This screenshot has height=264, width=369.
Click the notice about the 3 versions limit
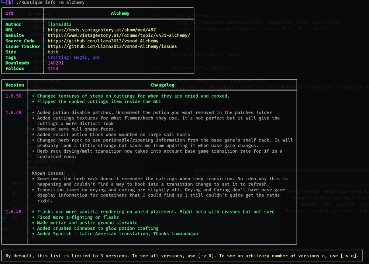(182, 256)
